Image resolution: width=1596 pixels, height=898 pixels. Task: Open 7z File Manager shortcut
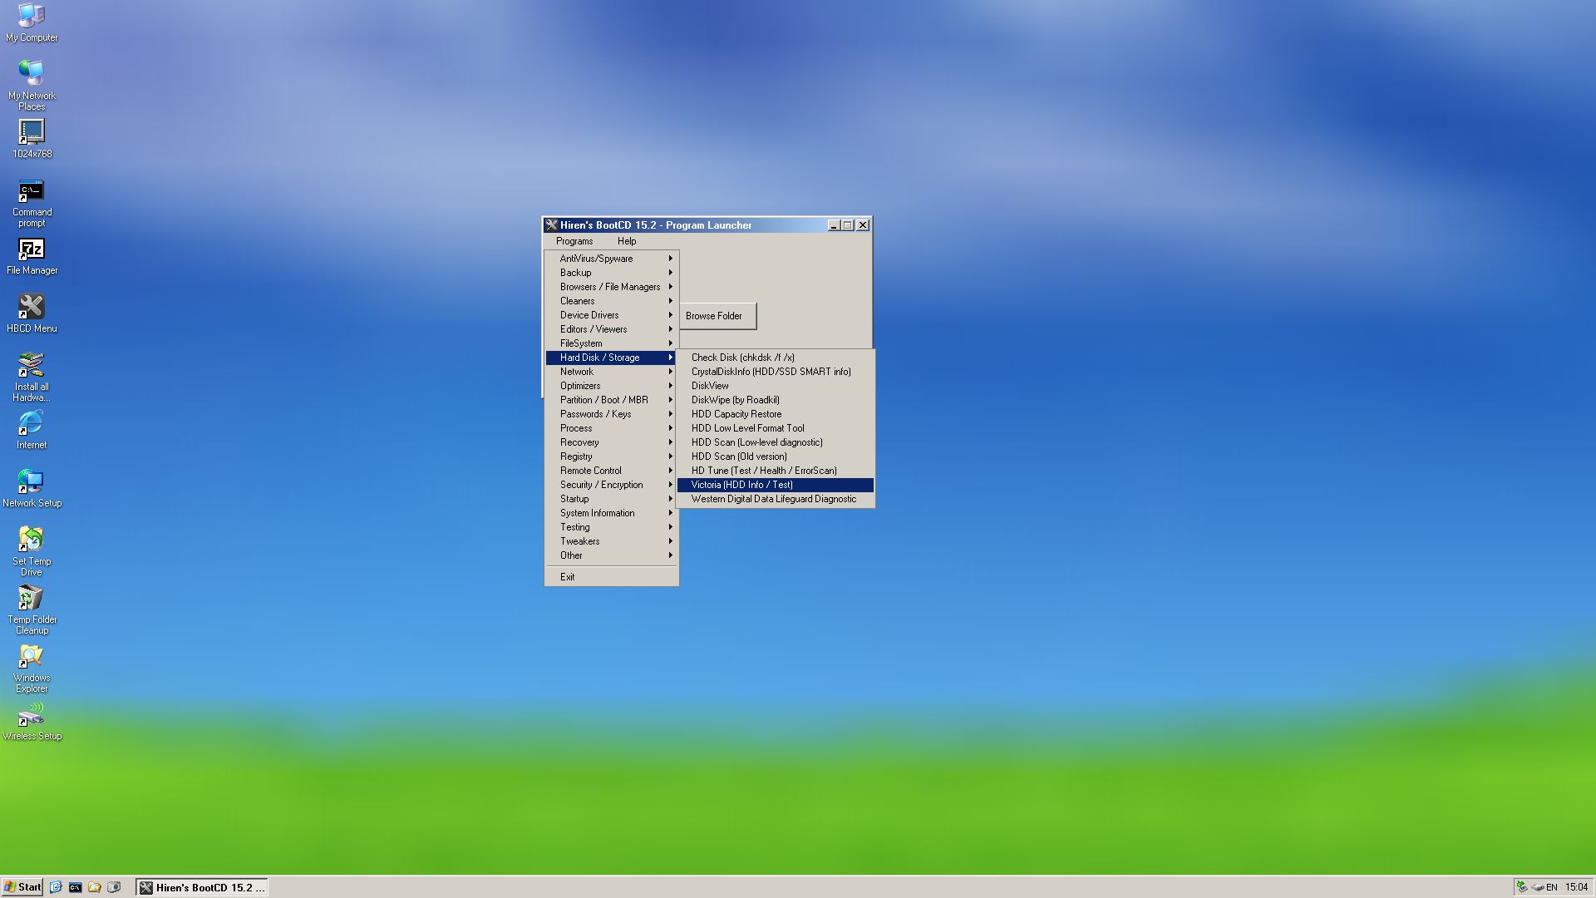click(32, 256)
